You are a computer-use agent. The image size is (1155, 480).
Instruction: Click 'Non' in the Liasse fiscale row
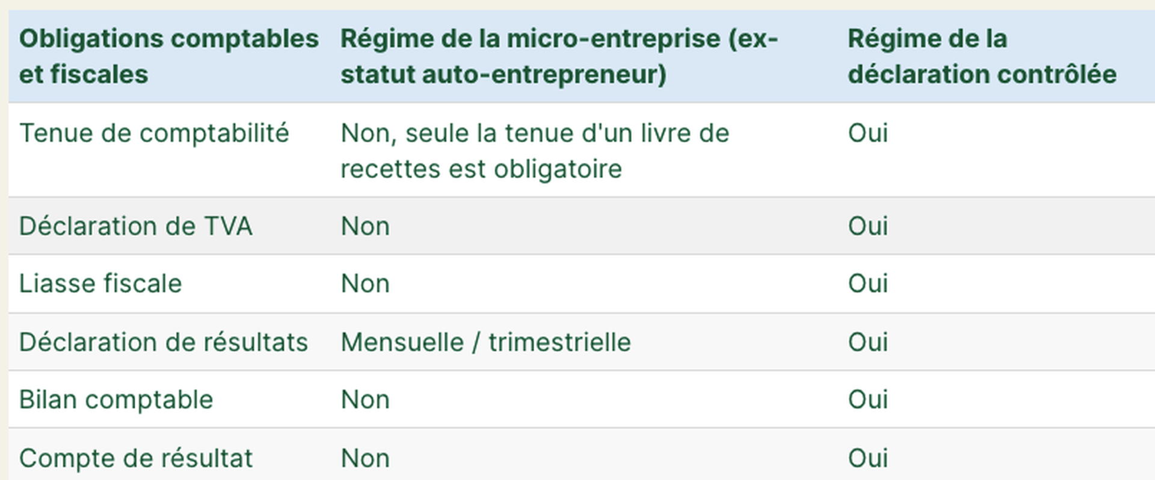[x=365, y=284]
